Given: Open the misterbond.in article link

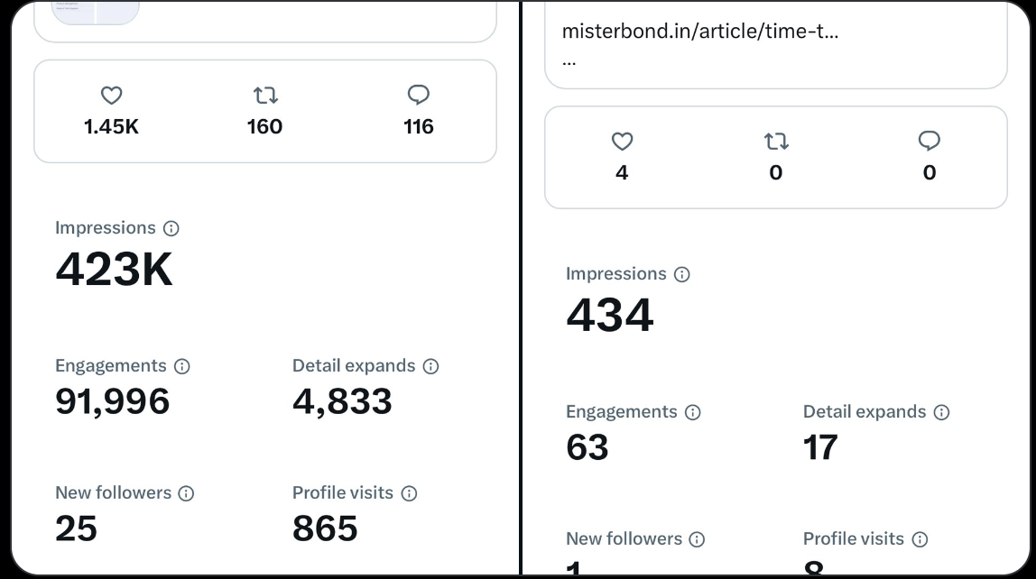Looking at the screenshot, I should pos(699,32).
